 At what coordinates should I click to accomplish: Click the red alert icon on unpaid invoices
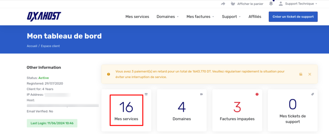pyautogui.click(x=257, y=94)
